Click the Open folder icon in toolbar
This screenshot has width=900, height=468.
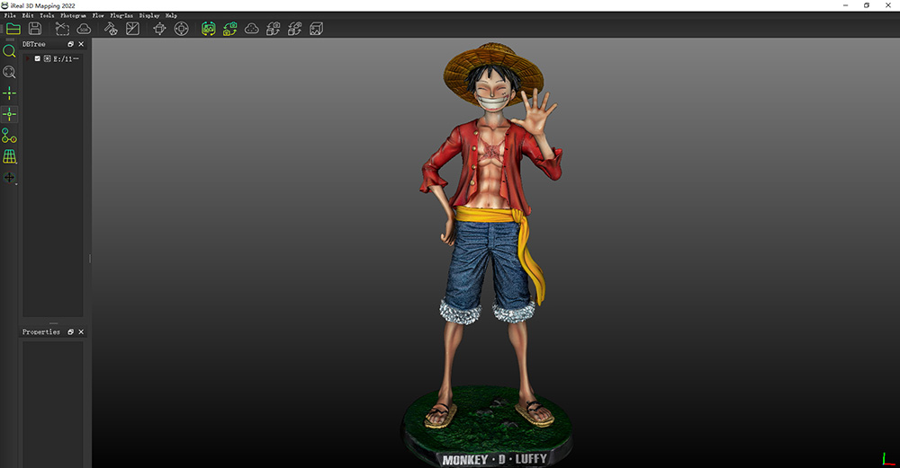pos(13,29)
